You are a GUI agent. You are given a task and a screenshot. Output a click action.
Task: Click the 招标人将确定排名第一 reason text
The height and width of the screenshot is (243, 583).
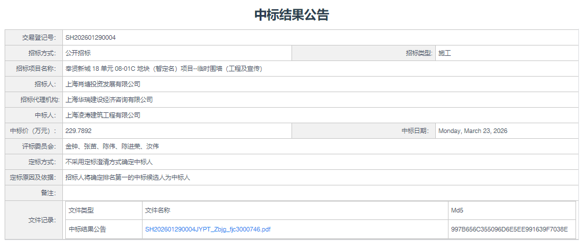(x=128, y=177)
